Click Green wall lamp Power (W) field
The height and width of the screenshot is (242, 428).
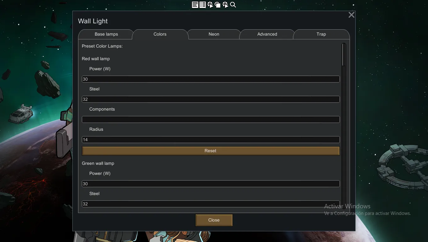coord(211,184)
